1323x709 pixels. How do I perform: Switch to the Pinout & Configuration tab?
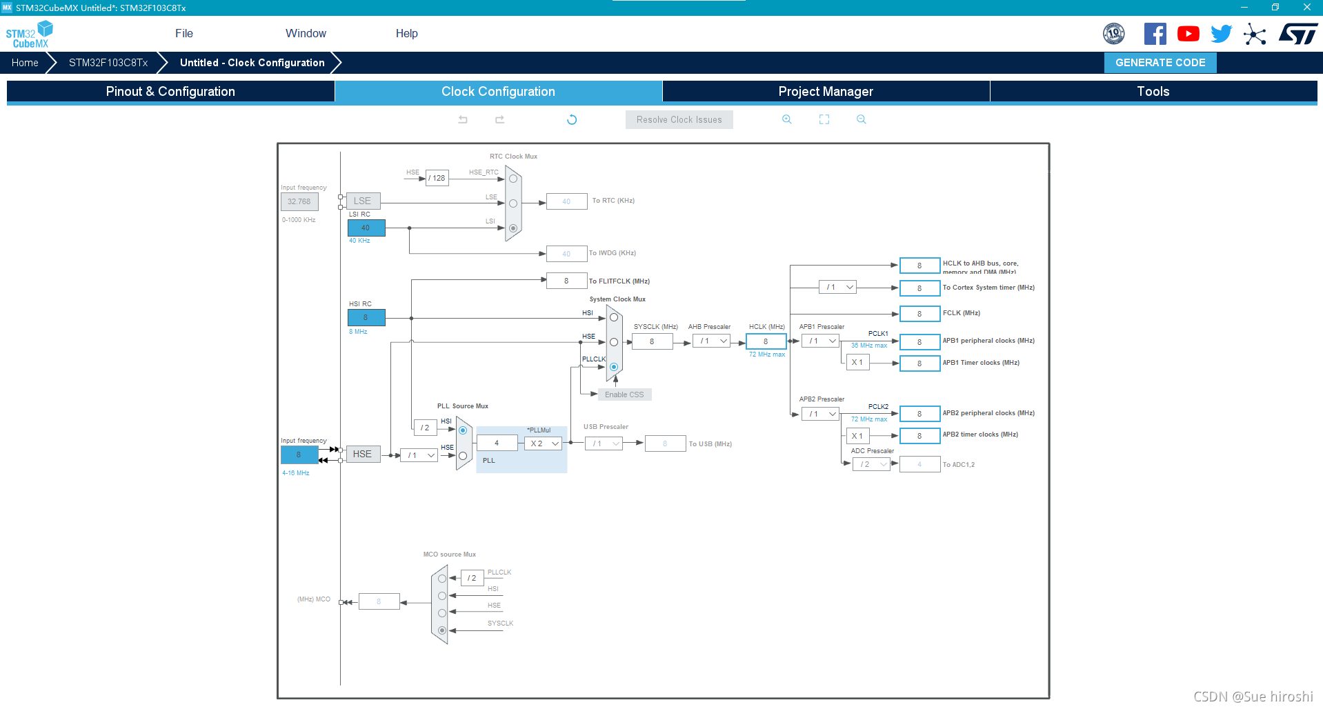click(170, 92)
